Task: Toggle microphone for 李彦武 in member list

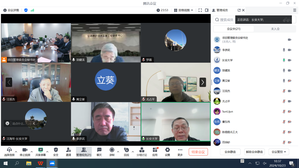Action: click(x=284, y=50)
